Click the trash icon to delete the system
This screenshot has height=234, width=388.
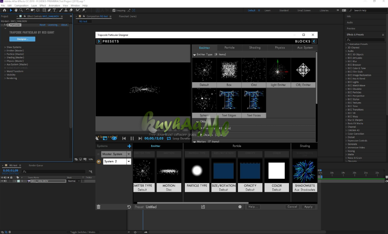pyautogui.click(x=98, y=207)
